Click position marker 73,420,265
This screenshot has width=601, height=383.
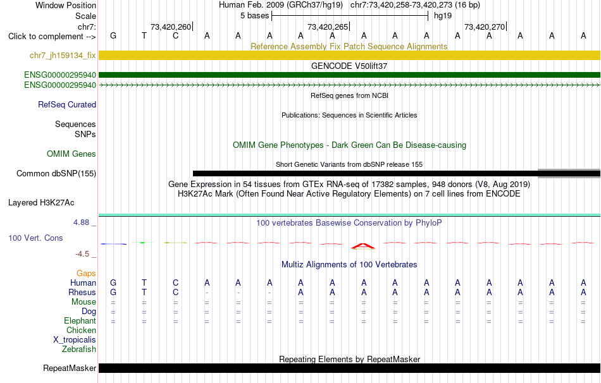click(x=328, y=27)
